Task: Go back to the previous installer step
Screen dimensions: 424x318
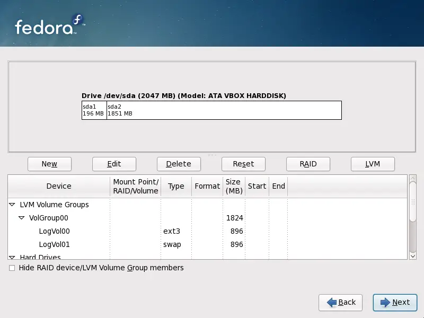Action: [x=340, y=303]
